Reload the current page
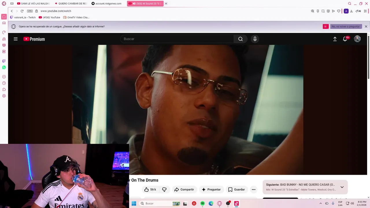The width and height of the screenshot is (370, 208). tap(22, 11)
